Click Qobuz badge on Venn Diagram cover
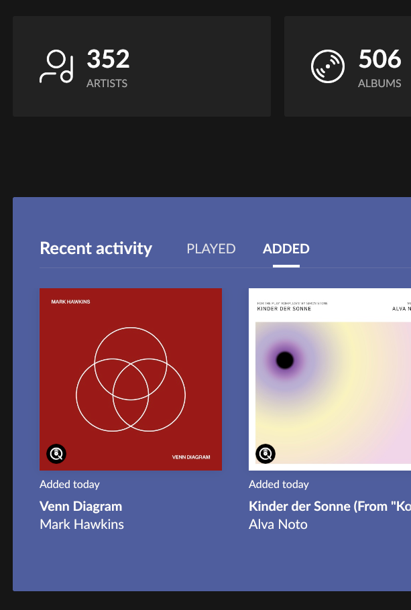This screenshot has height=610, width=411. 56,454
